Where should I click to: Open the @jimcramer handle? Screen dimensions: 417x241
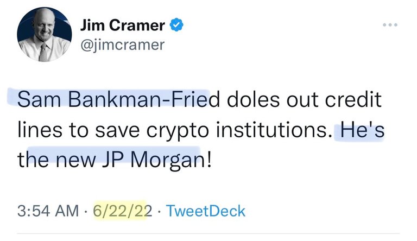[x=122, y=45]
